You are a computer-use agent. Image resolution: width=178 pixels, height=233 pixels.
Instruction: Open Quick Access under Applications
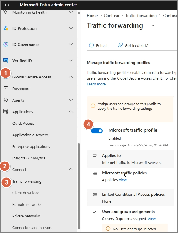click(x=23, y=124)
